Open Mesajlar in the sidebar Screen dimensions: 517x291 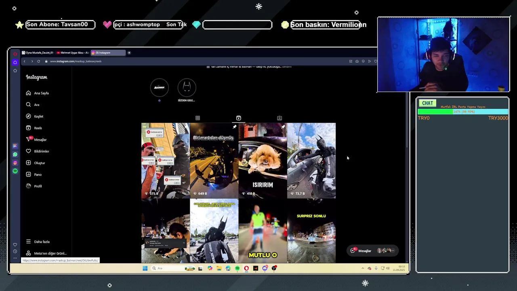coord(36,139)
